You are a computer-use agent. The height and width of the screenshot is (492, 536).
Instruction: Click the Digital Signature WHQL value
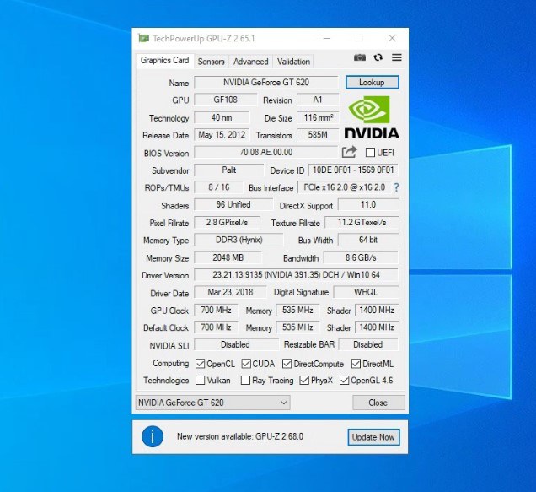(366, 292)
